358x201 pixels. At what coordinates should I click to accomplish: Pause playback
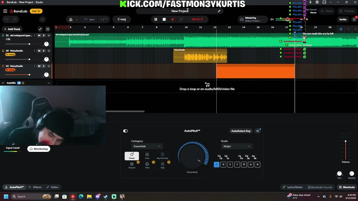(156, 19)
